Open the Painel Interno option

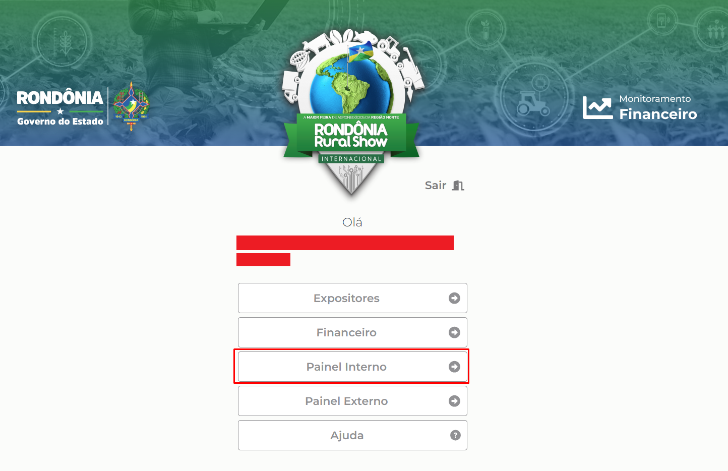point(352,367)
